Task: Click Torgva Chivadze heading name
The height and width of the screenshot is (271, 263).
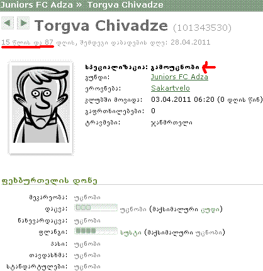Action: (x=101, y=26)
